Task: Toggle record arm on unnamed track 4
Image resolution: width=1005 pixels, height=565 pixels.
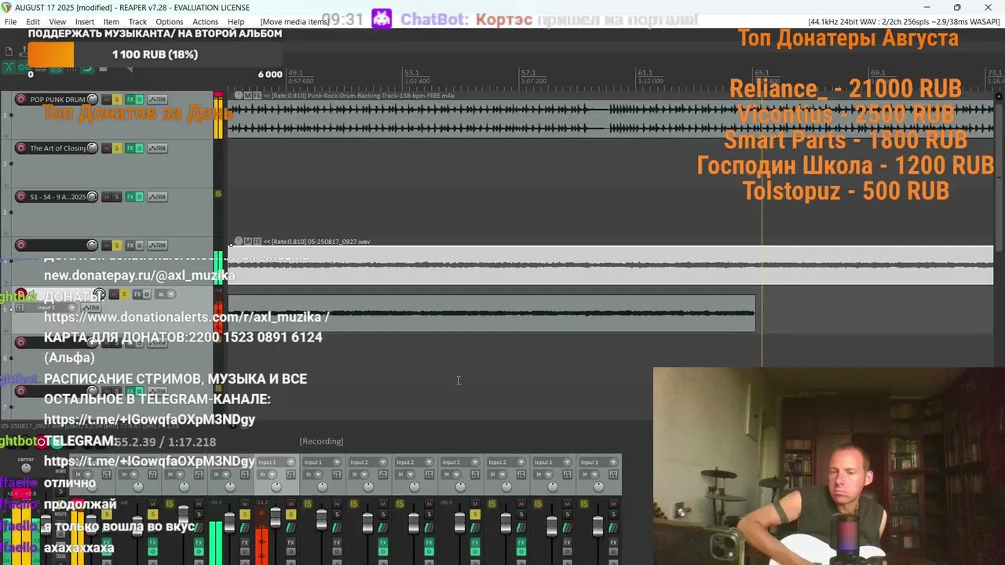Action: pyautogui.click(x=20, y=246)
